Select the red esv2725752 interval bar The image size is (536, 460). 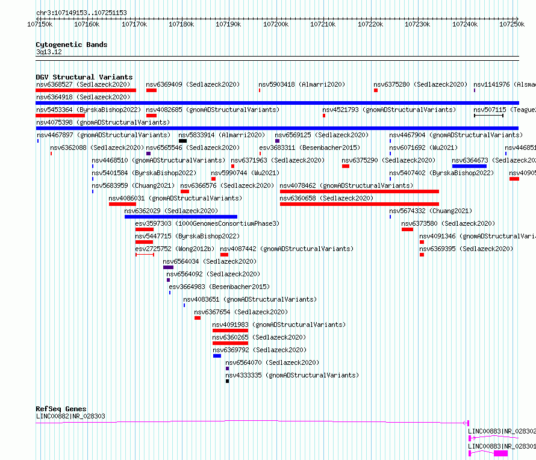(145, 255)
